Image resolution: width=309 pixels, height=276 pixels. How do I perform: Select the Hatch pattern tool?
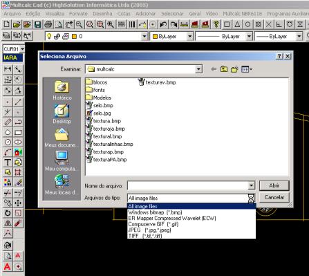[18, 172]
